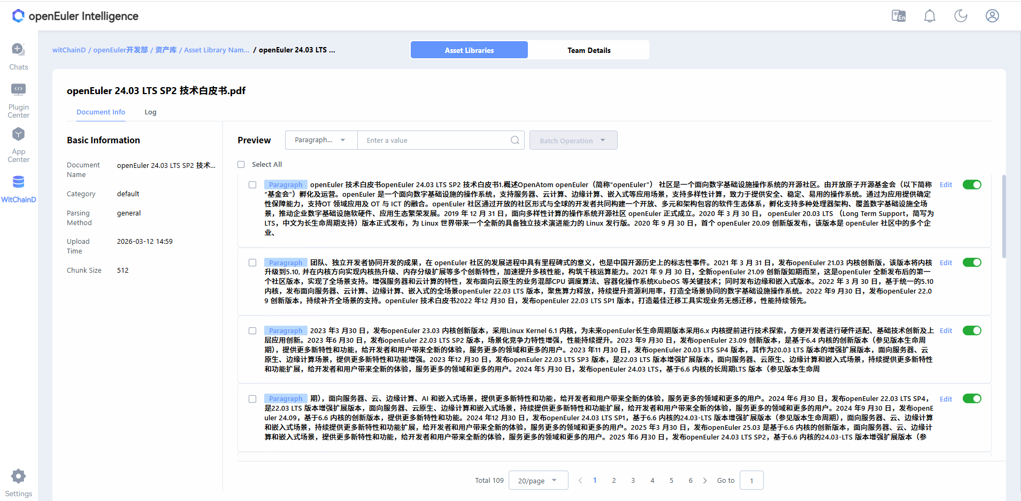Open openEuler开发部 breadcrumb link
Viewport: 1021px width, 501px height.
(120, 50)
